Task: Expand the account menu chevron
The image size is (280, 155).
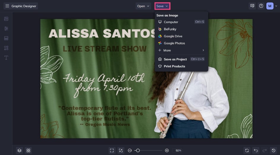Action: point(276,6)
